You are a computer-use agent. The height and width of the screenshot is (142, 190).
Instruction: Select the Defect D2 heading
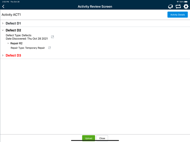click(13, 30)
